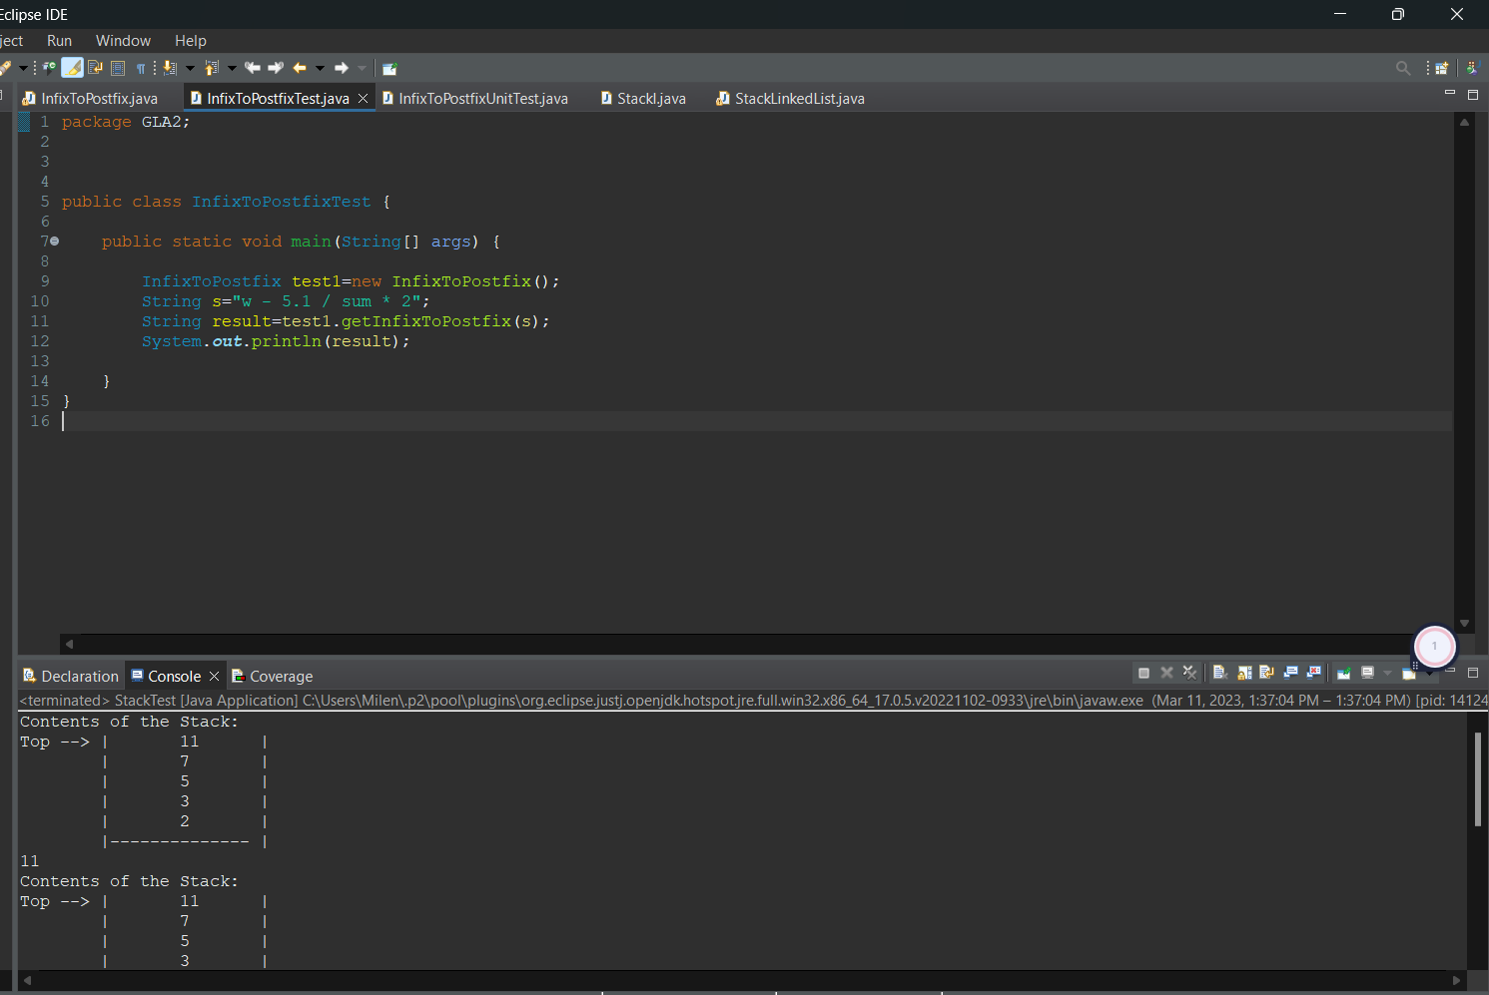
Task: Toggle Block Selection mode
Action: pyautogui.click(x=118, y=68)
